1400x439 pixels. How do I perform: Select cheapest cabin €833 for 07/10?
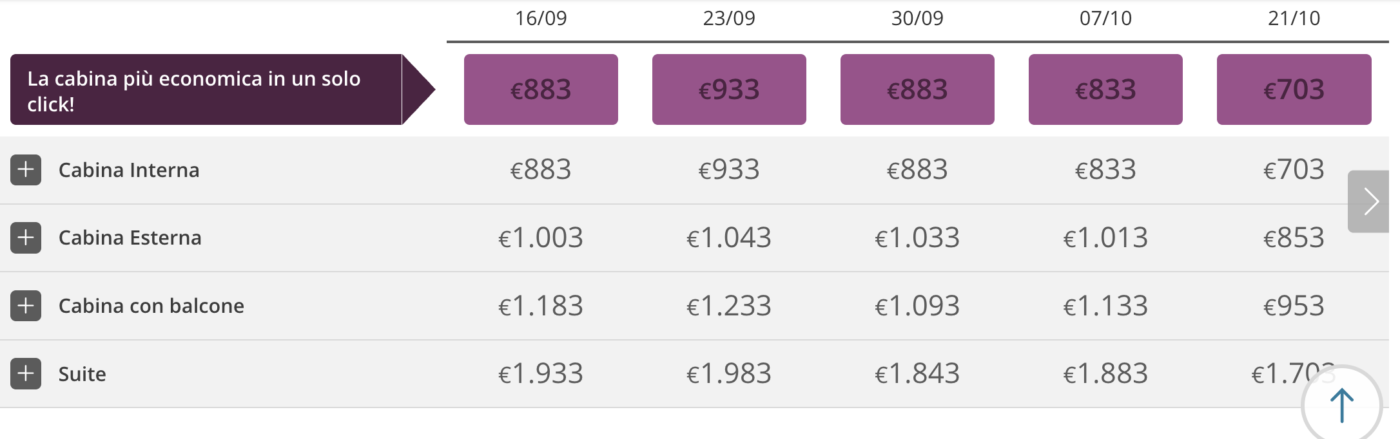click(x=1105, y=89)
